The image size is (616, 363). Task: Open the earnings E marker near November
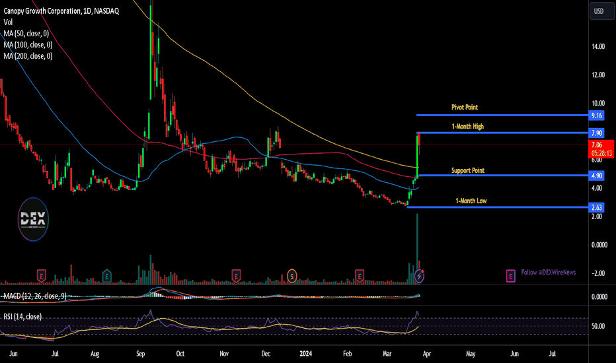tap(236, 276)
